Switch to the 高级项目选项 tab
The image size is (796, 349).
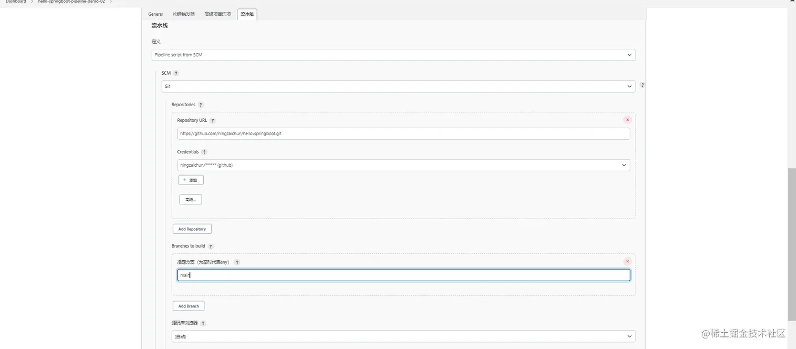[x=217, y=14]
